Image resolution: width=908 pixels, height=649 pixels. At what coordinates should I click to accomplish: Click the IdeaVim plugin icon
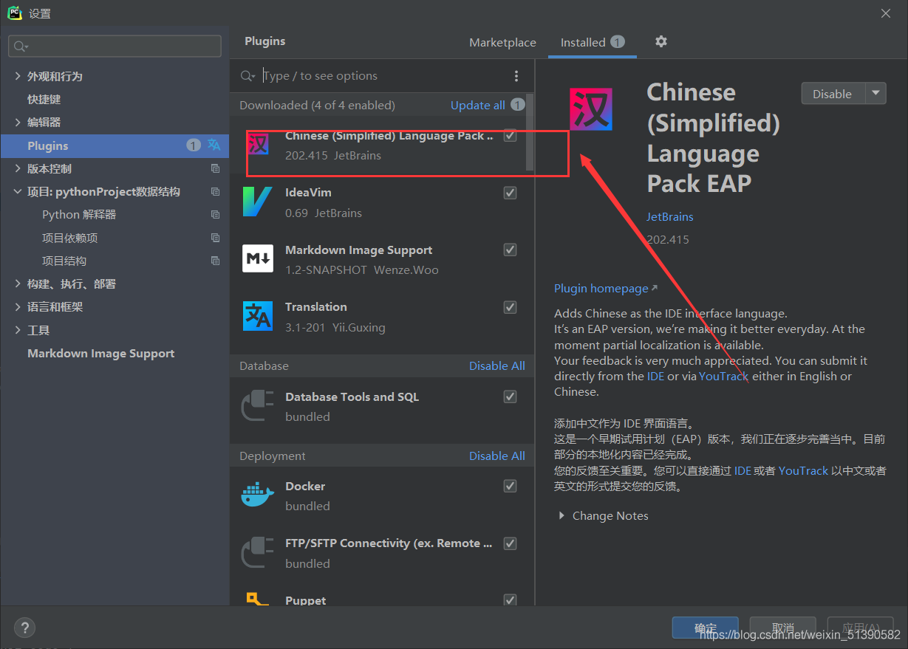click(258, 202)
